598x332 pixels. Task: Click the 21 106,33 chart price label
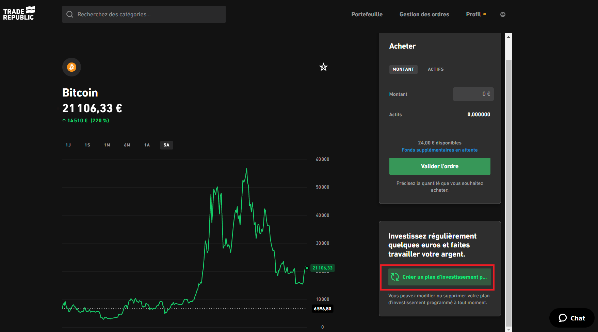click(x=323, y=268)
